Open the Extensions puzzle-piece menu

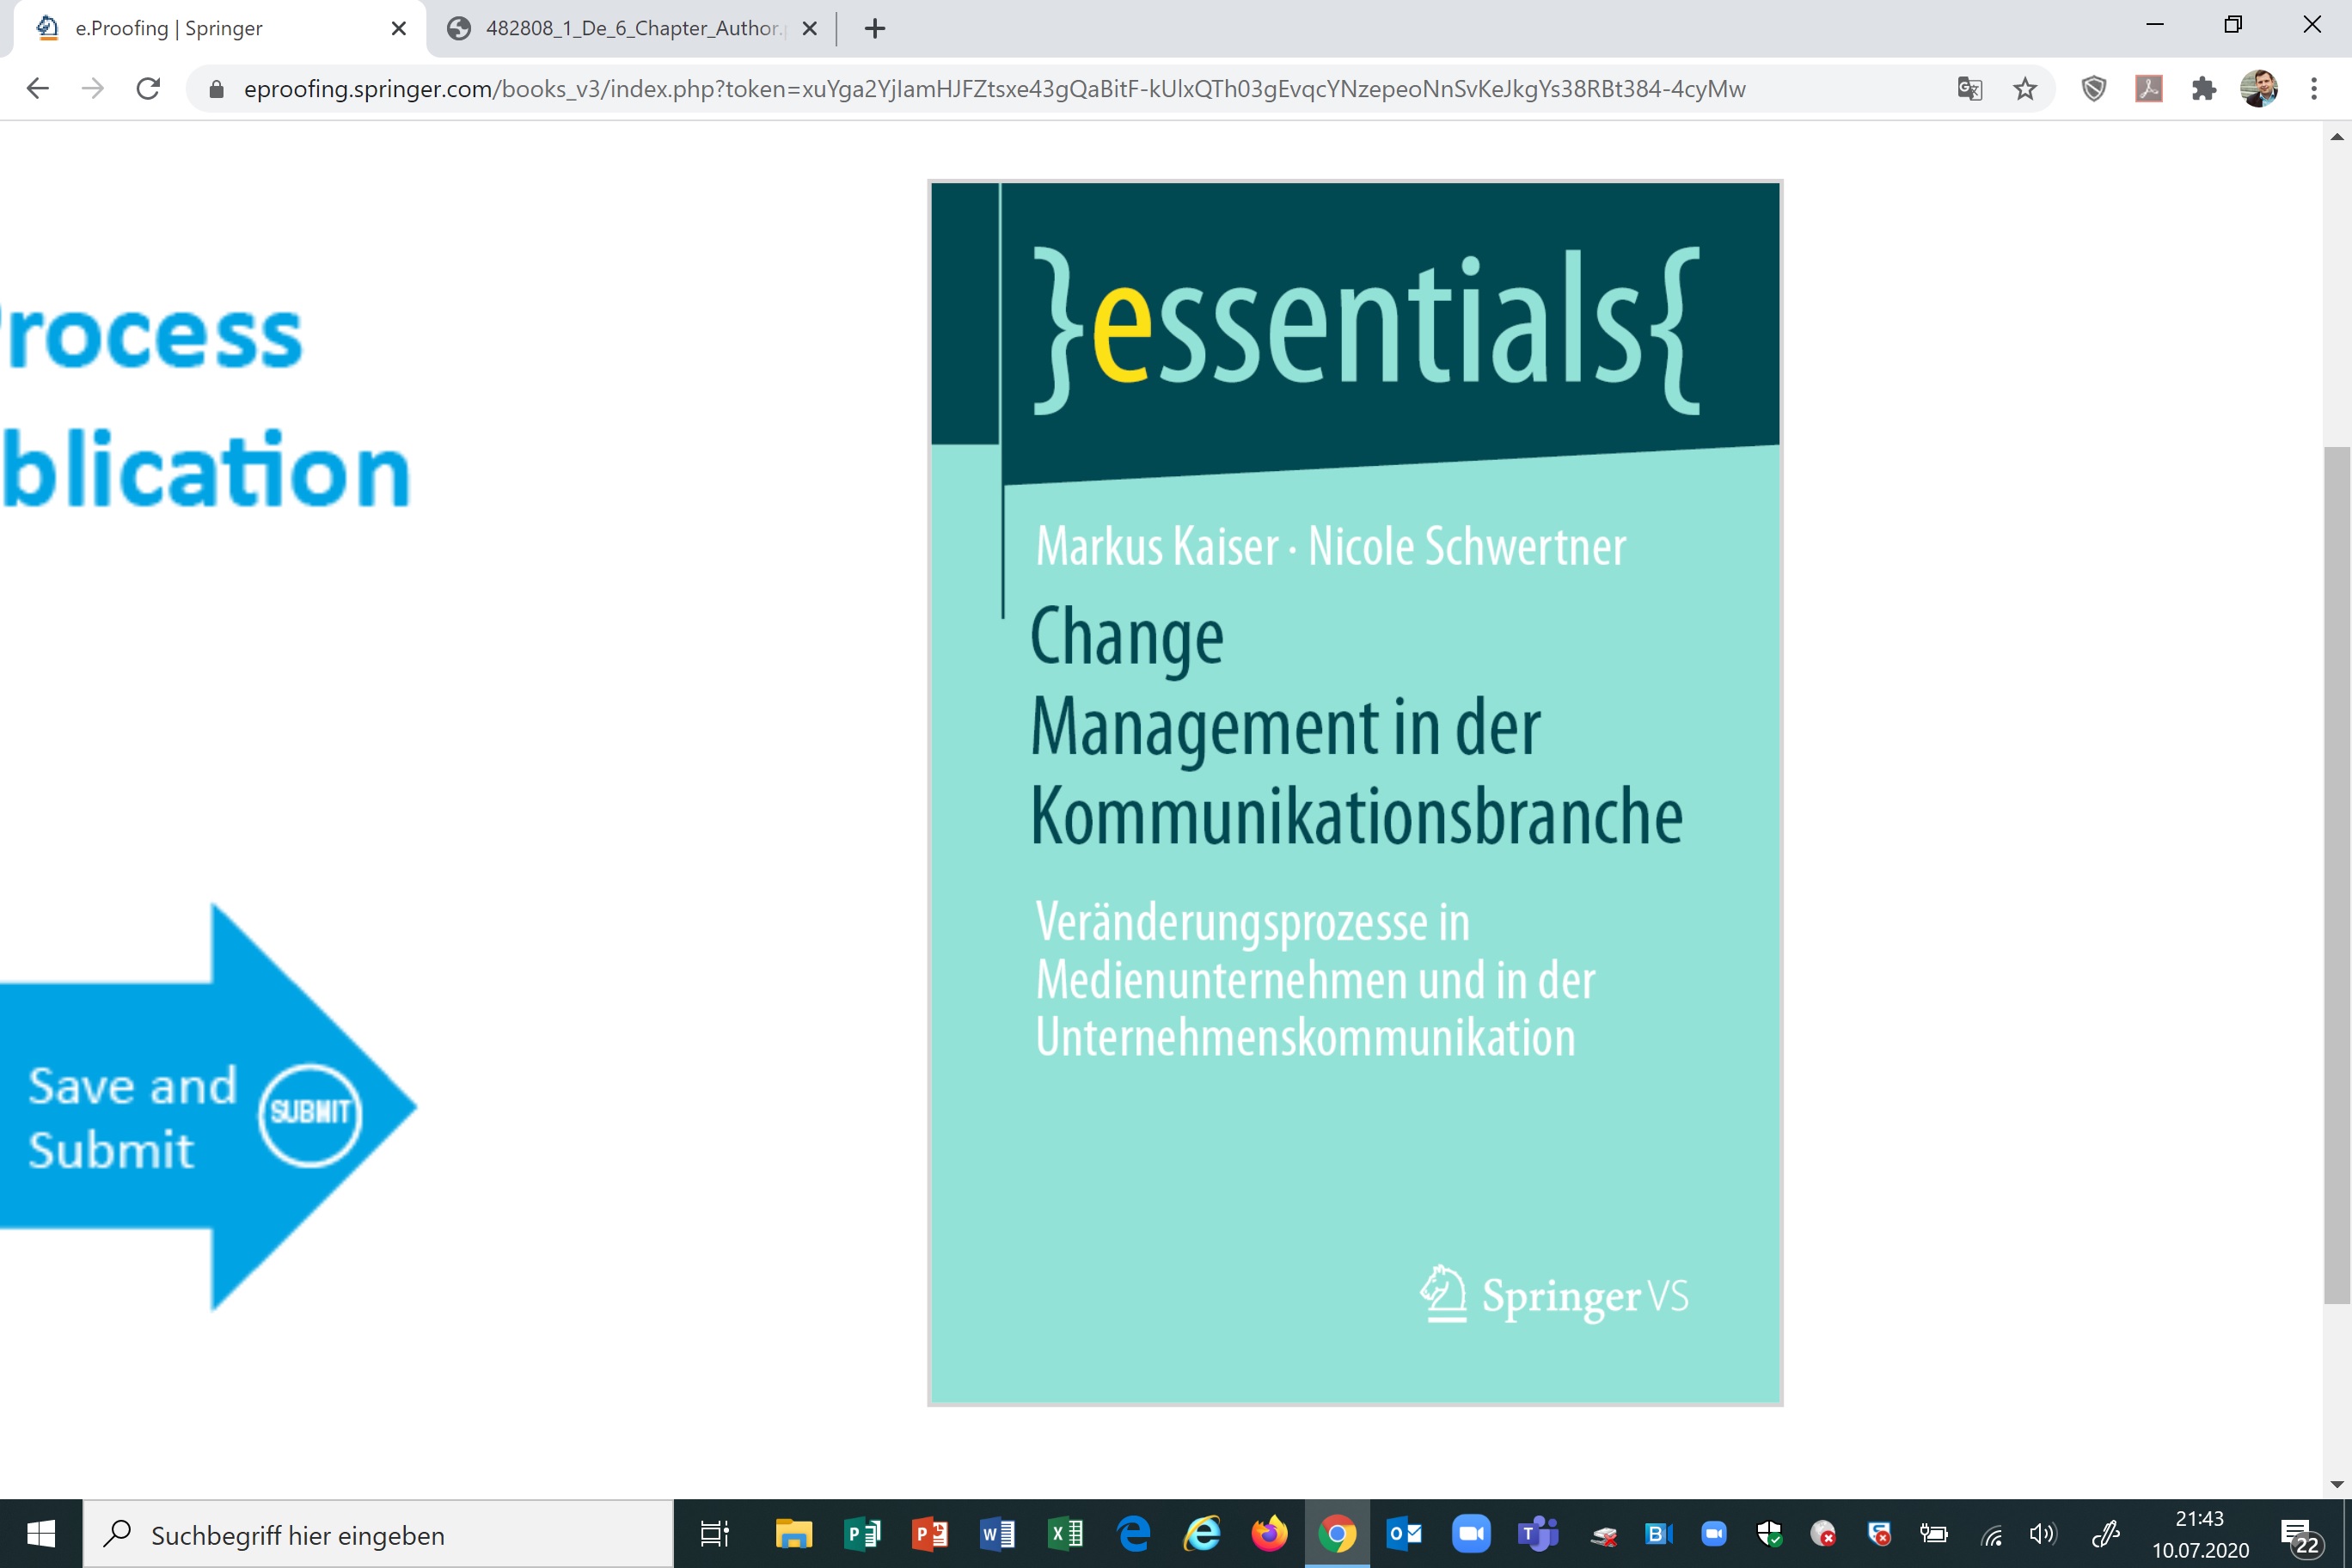click(2204, 89)
